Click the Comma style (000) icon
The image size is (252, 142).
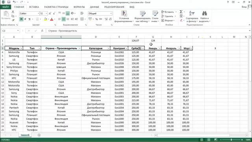[101, 19]
